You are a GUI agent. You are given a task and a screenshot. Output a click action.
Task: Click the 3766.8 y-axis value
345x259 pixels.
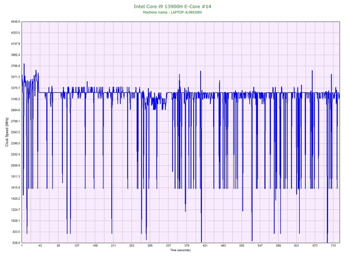15,66
